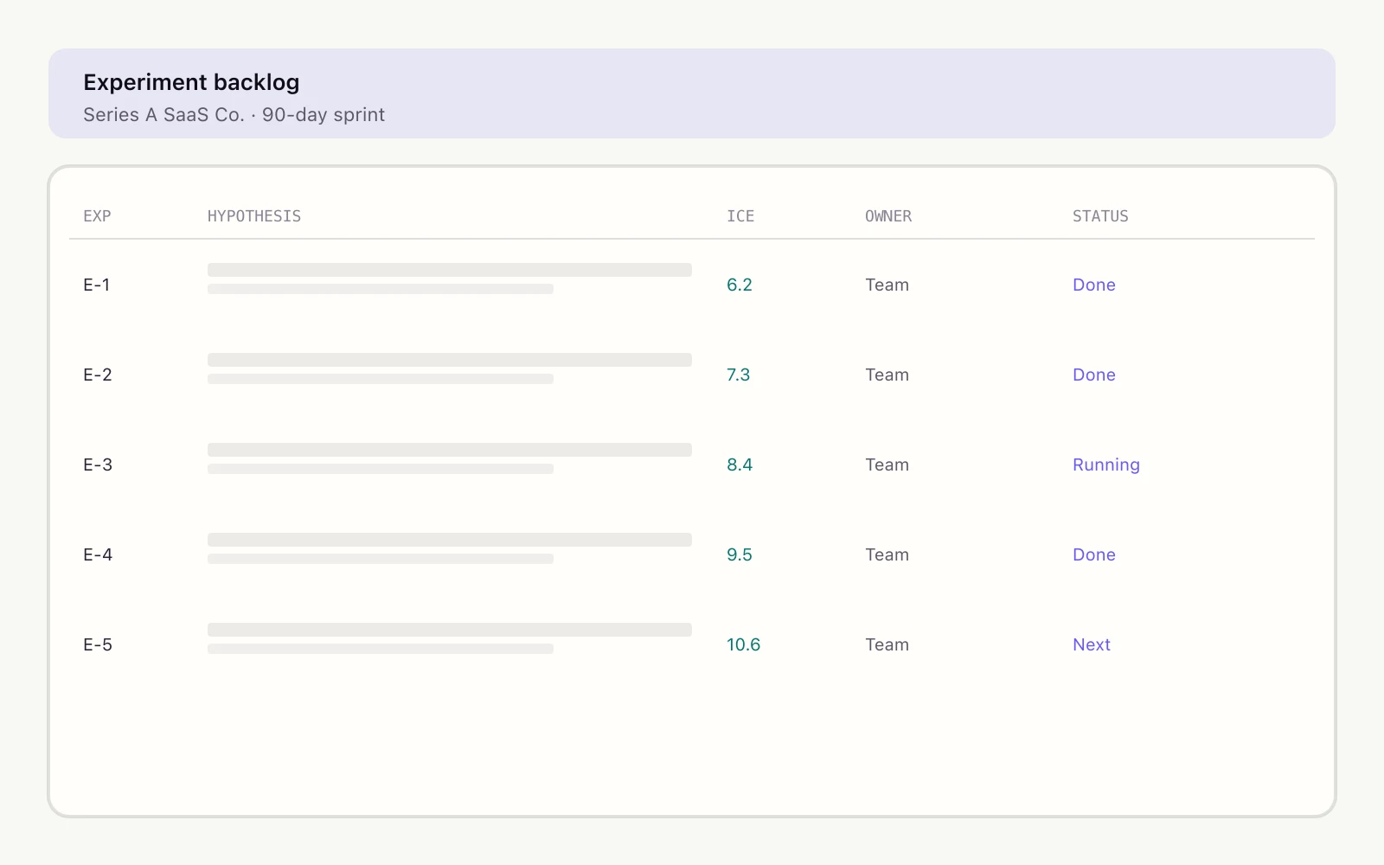The image size is (1384, 865).
Task: Open the Done status of E-4
Action: (1094, 554)
